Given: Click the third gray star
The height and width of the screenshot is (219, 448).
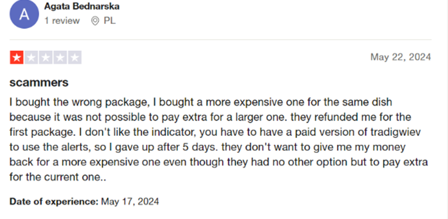Looking at the screenshot, I should click(x=46, y=58).
